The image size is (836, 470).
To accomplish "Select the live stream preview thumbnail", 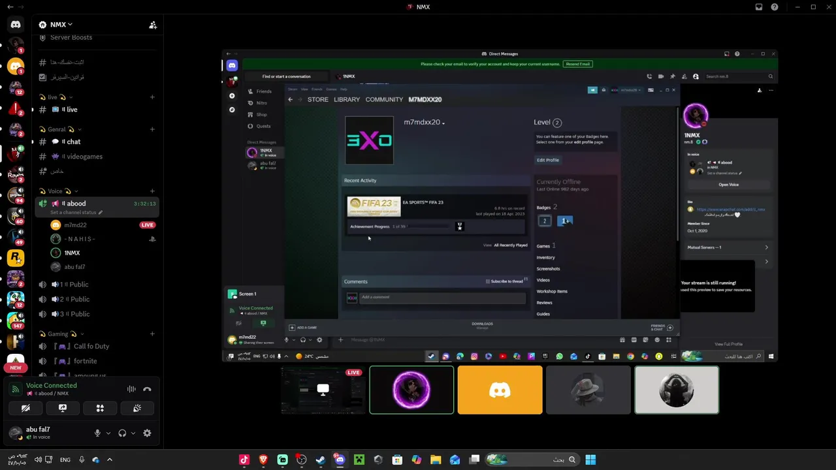I will (x=323, y=390).
